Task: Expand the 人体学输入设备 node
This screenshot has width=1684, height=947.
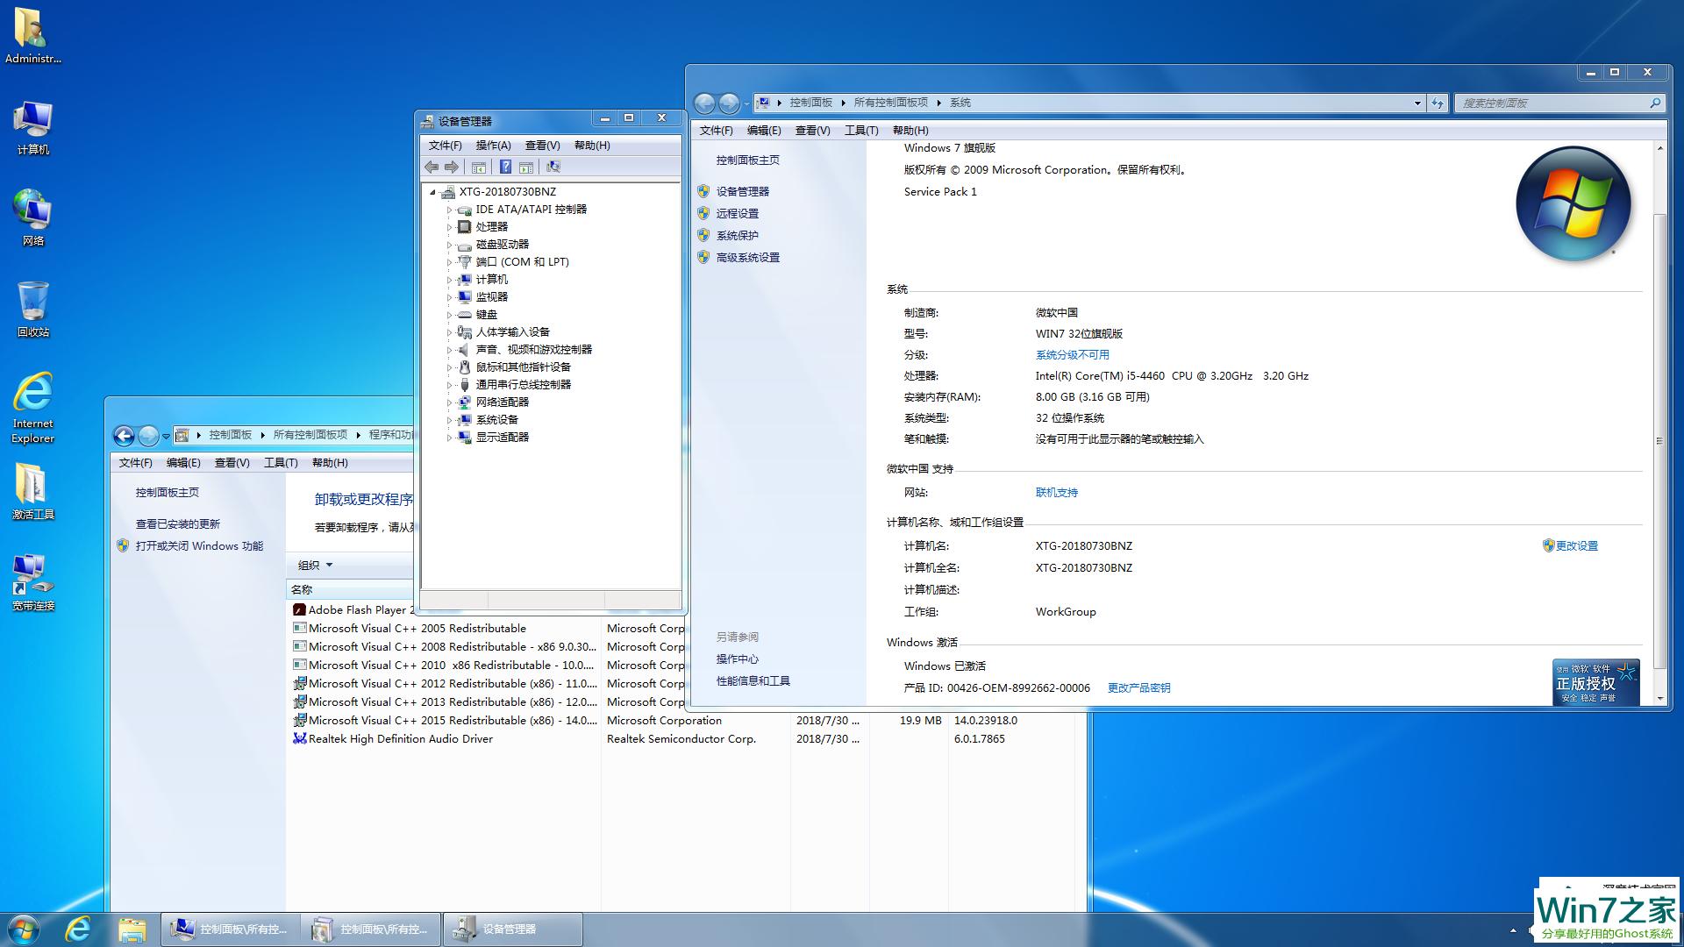Action: tap(449, 332)
